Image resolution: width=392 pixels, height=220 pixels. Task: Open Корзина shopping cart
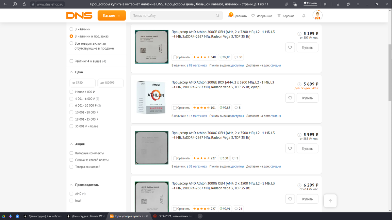(286, 16)
